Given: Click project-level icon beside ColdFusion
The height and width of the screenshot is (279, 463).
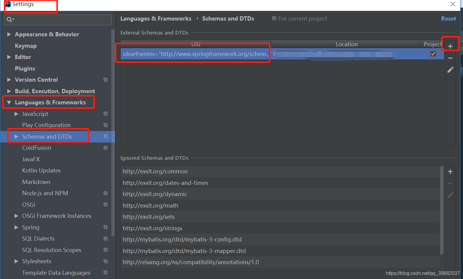Looking at the screenshot, I should [106, 148].
